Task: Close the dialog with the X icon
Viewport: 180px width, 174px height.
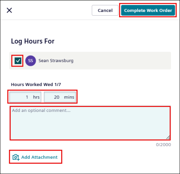Action: (x=9, y=10)
